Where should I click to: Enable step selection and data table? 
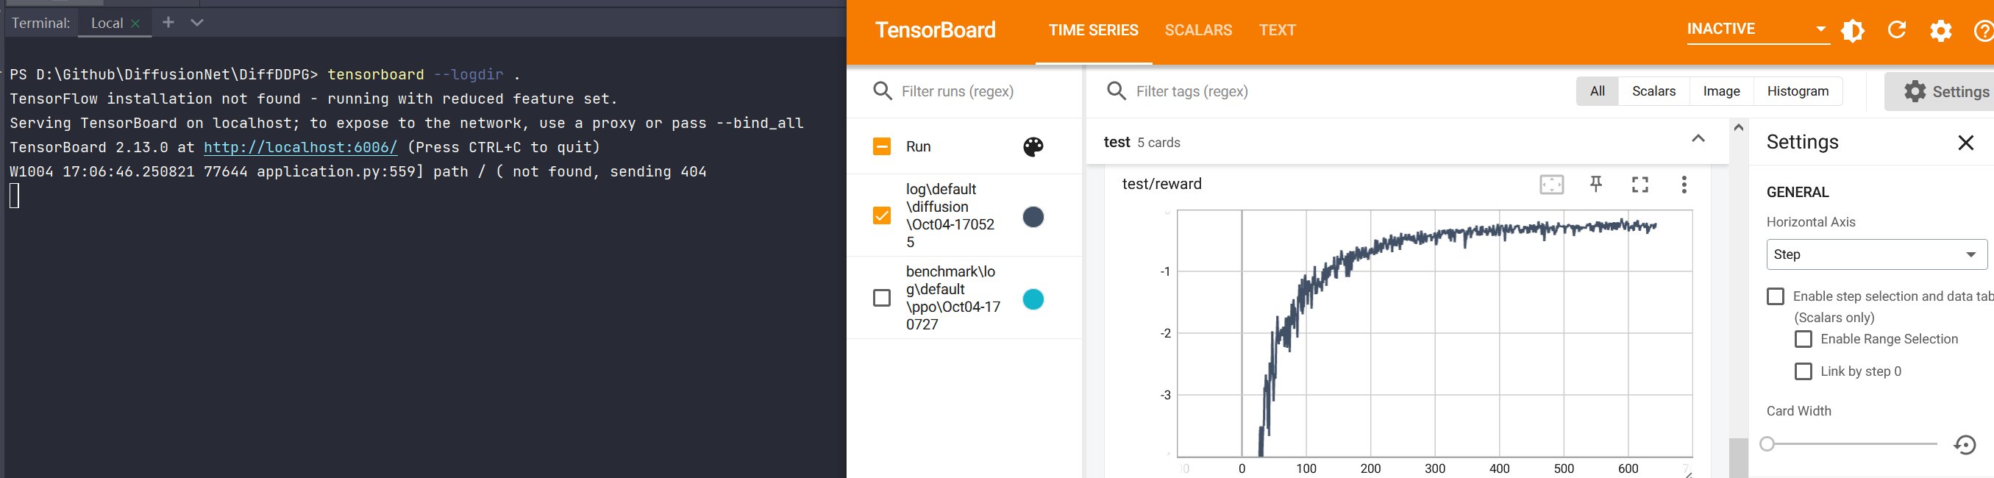click(1776, 296)
